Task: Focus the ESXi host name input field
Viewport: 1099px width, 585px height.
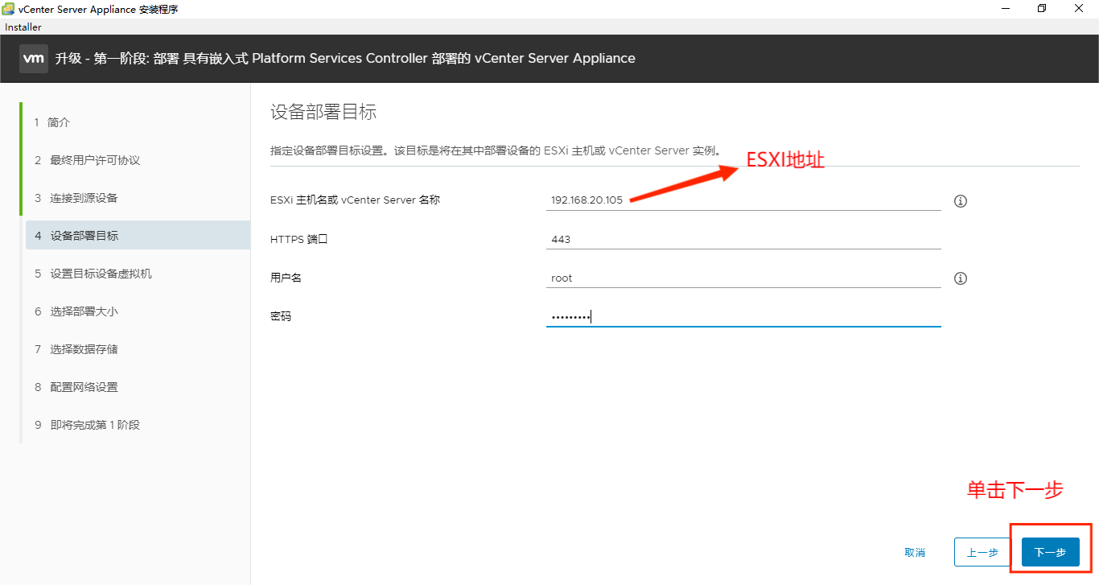Action: [743, 200]
